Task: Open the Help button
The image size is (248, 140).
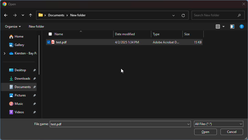Action: coord(241,27)
